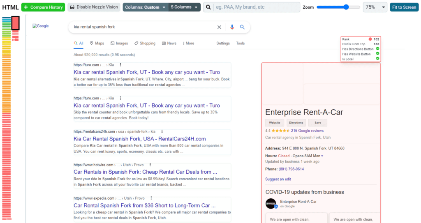Switch to the Shopping tab
Screen dimensions: 421x223
tap(145, 44)
